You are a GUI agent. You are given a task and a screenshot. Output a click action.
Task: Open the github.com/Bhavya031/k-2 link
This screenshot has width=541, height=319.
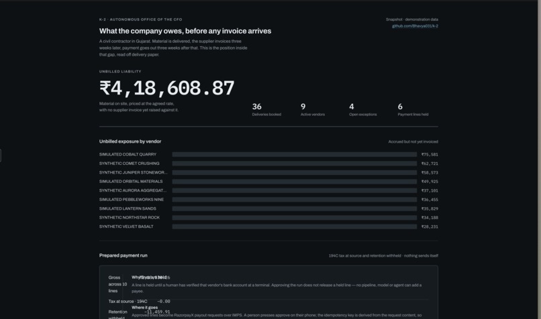(415, 26)
